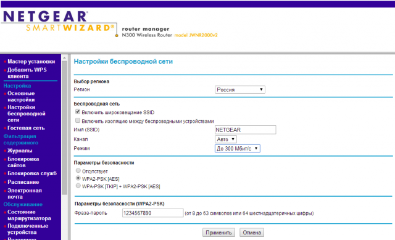The height and width of the screenshot is (240, 395).
Task: Go to Основные настройки
Action: pyautogui.click(x=21, y=96)
